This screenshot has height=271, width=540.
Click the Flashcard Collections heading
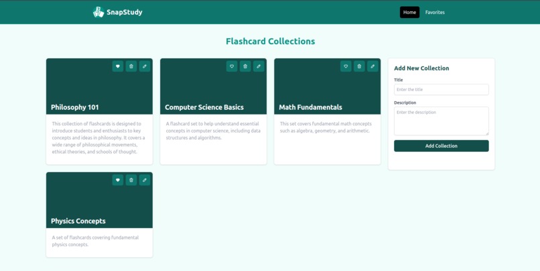pyautogui.click(x=271, y=41)
